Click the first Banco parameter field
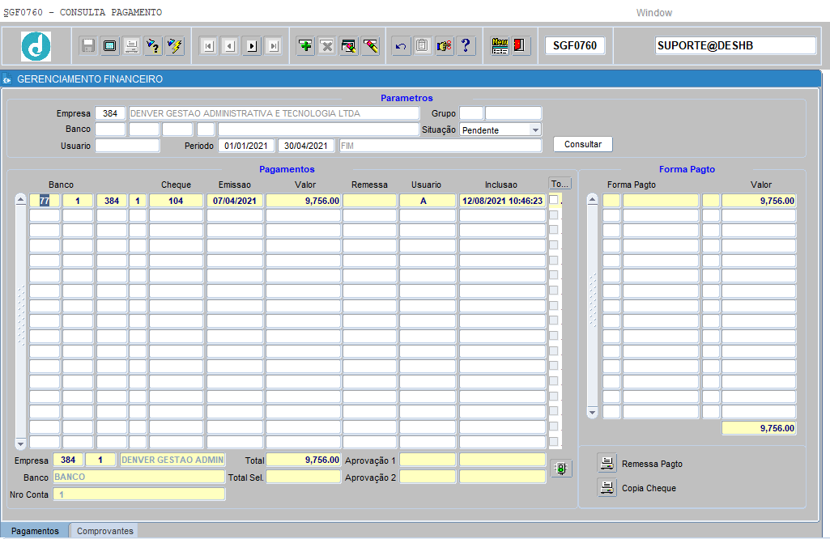 (x=110, y=129)
